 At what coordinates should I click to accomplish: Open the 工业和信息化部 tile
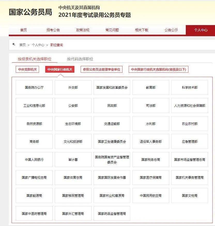tap(34, 106)
